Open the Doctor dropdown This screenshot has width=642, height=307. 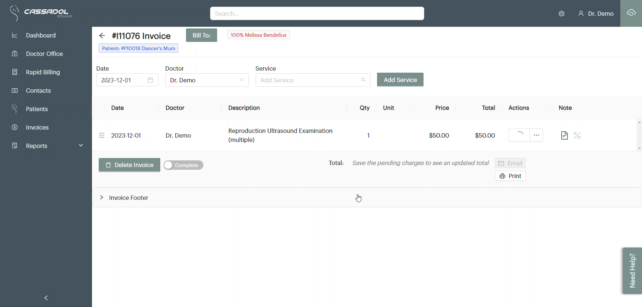[x=207, y=80]
